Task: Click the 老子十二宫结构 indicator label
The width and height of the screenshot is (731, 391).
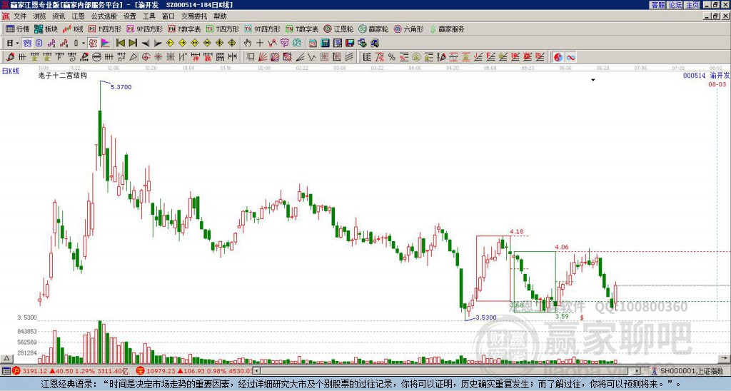Action: (63, 75)
